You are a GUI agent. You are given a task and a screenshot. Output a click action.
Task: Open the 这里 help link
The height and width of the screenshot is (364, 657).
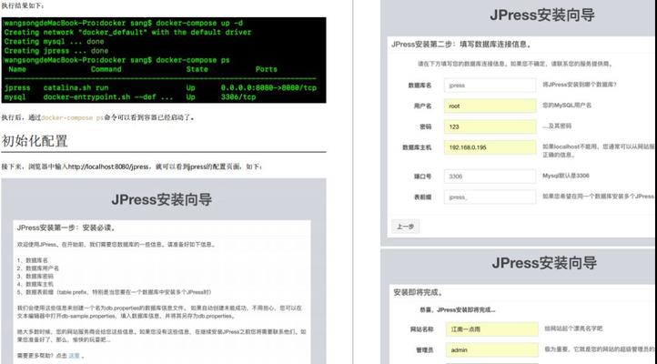coord(74,356)
